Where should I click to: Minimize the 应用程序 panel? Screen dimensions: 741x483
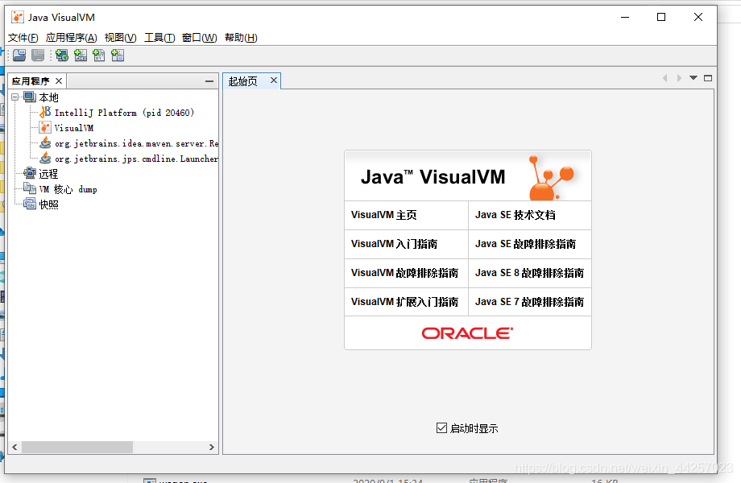(209, 81)
